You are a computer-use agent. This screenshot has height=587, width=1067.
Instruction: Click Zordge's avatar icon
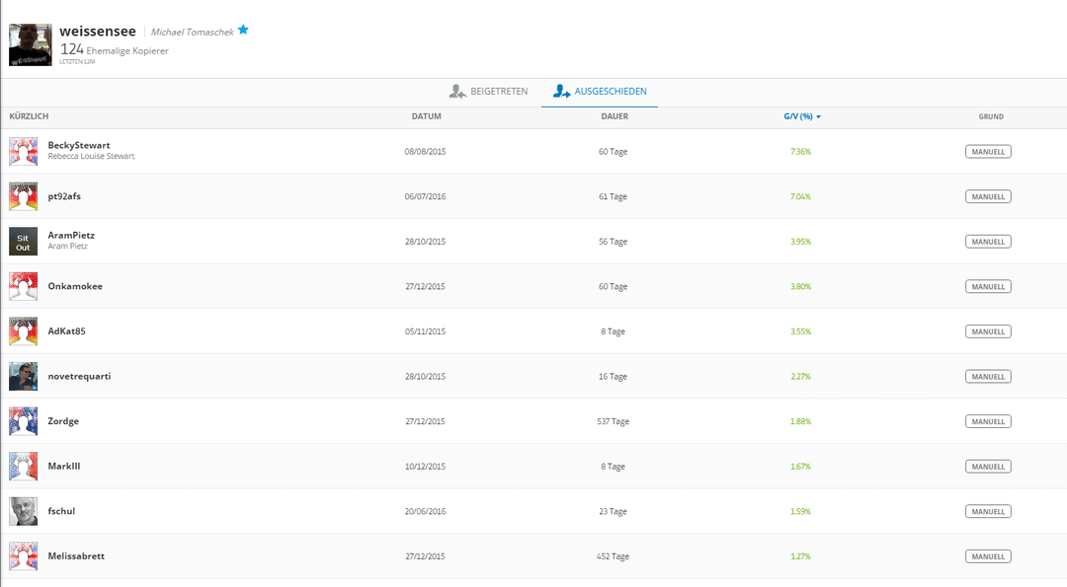tap(24, 421)
